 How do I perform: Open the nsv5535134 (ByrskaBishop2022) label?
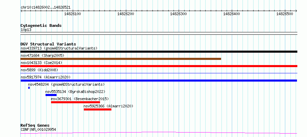click(x=76, y=92)
